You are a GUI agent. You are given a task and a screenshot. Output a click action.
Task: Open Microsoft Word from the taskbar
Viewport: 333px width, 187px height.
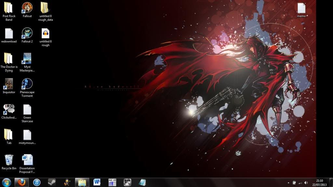pyautogui.click(x=97, y=182)
